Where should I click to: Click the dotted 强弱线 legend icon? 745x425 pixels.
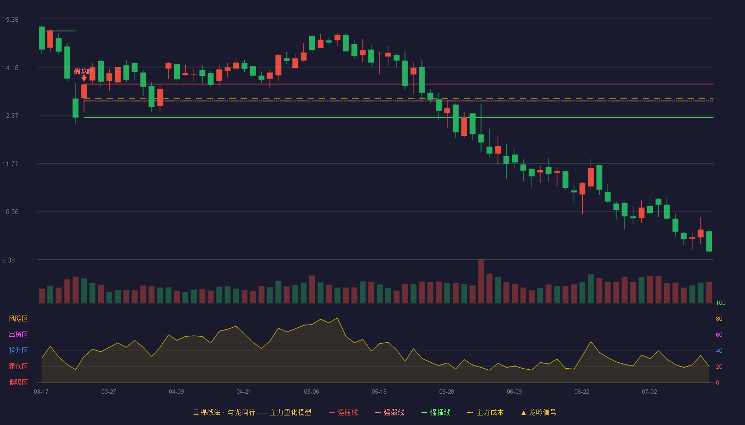(x=378, y=412)
